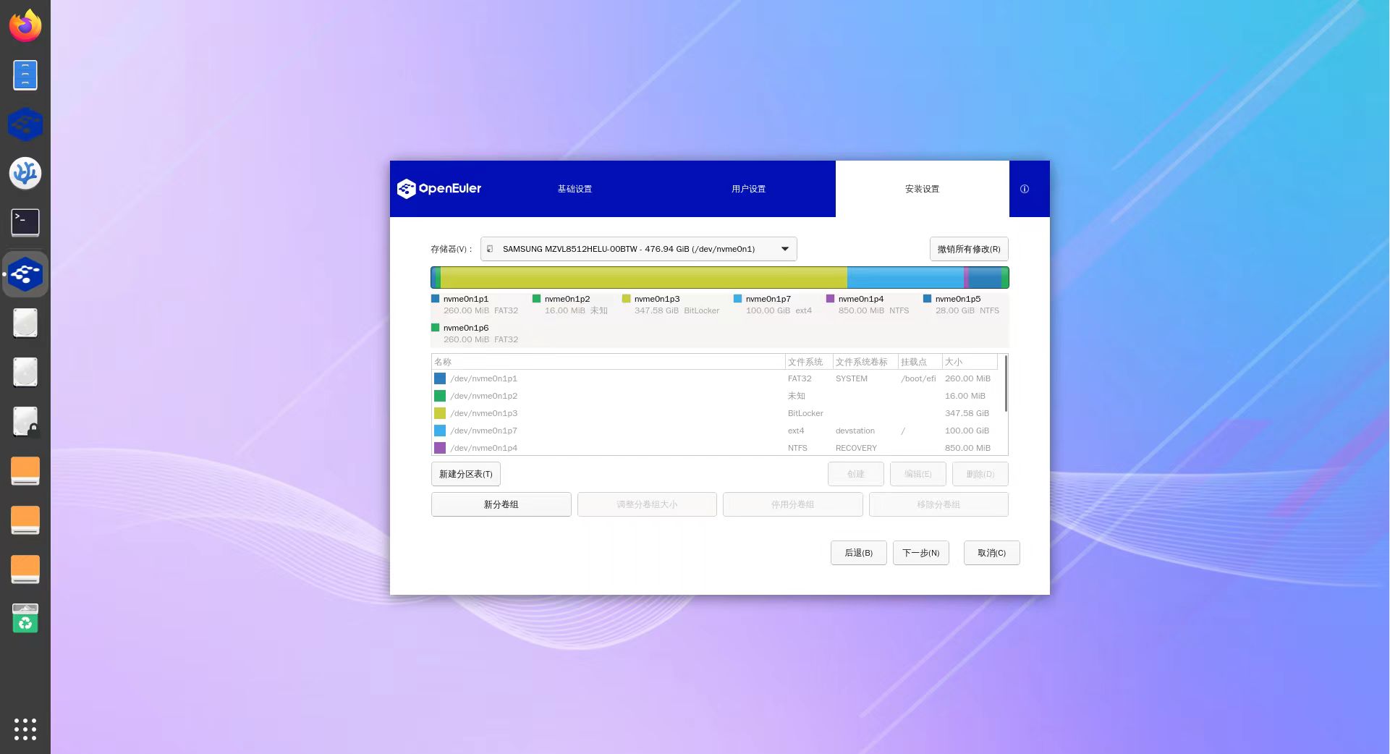
Task: Open the blue openEuler package dock icon
Action: (25, 124)
